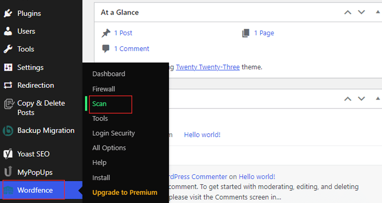Move At a Glance widget down
The image size is (382, 203).
point(361,12)
